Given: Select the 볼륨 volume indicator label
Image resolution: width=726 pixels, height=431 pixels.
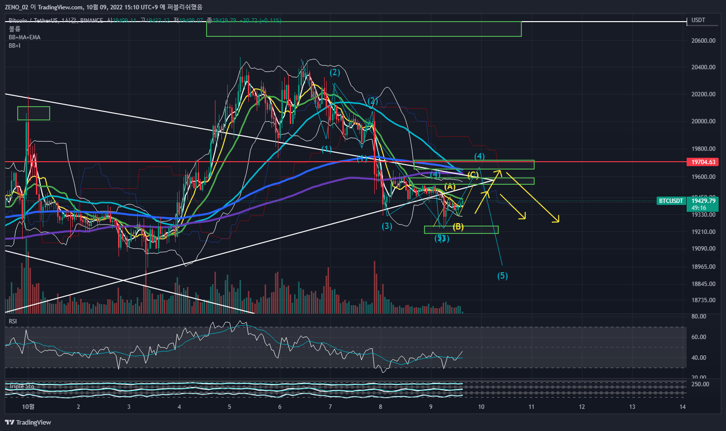Looking at the screenshot, I should [15, 29].
